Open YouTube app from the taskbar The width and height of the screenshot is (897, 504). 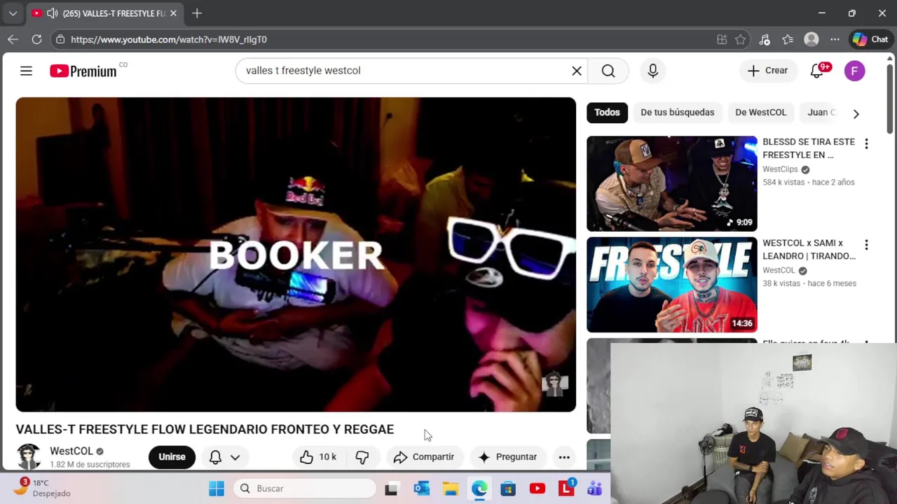coord(537,489)
